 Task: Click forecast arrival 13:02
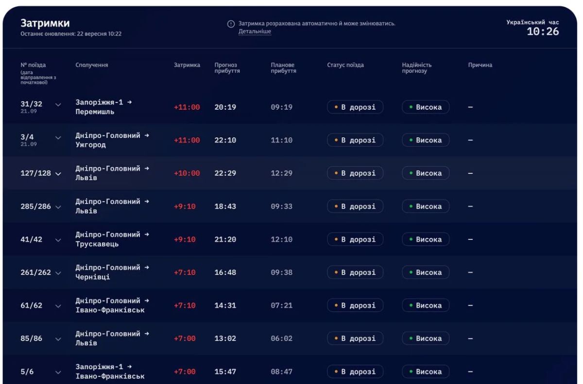click(x=225, y=338)
